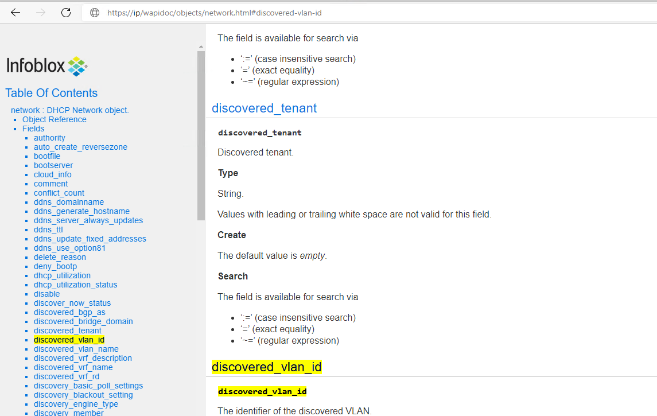This screenshot has width=657, height=416.
Task: Open the authority field link
Action: (49, 138)
